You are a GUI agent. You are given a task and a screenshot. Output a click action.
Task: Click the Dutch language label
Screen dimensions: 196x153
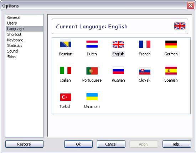pyautogui.click(x=92, y=54)
